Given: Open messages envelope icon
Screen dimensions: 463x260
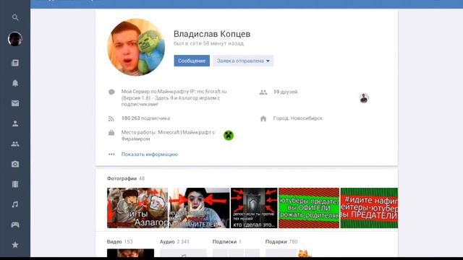Looking at the screenshot, I should pos(15,103).
